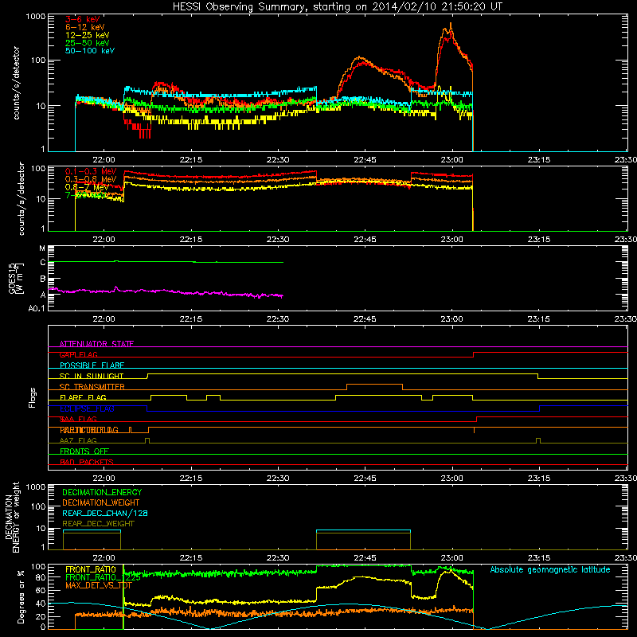Screen dimensions: 637x637
Task: Click the Absolute geomagnetic latitude label
Action: [550, 569]
